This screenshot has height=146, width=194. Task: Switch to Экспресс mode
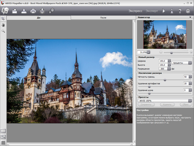tap(136, 11)
